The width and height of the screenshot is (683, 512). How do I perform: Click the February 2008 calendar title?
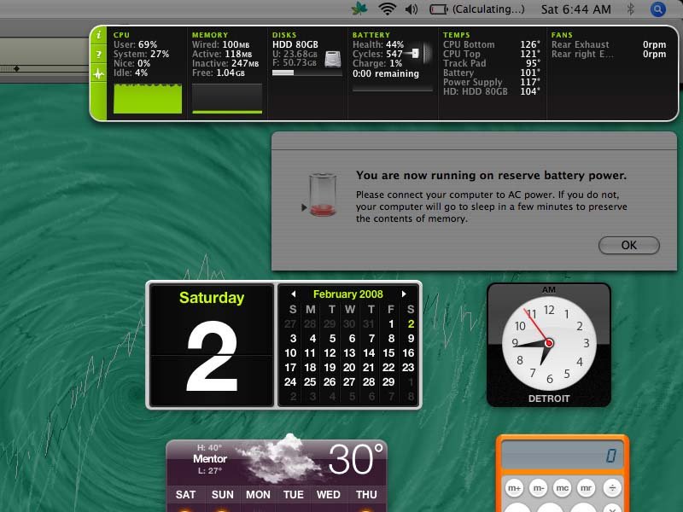pos(348,294)
